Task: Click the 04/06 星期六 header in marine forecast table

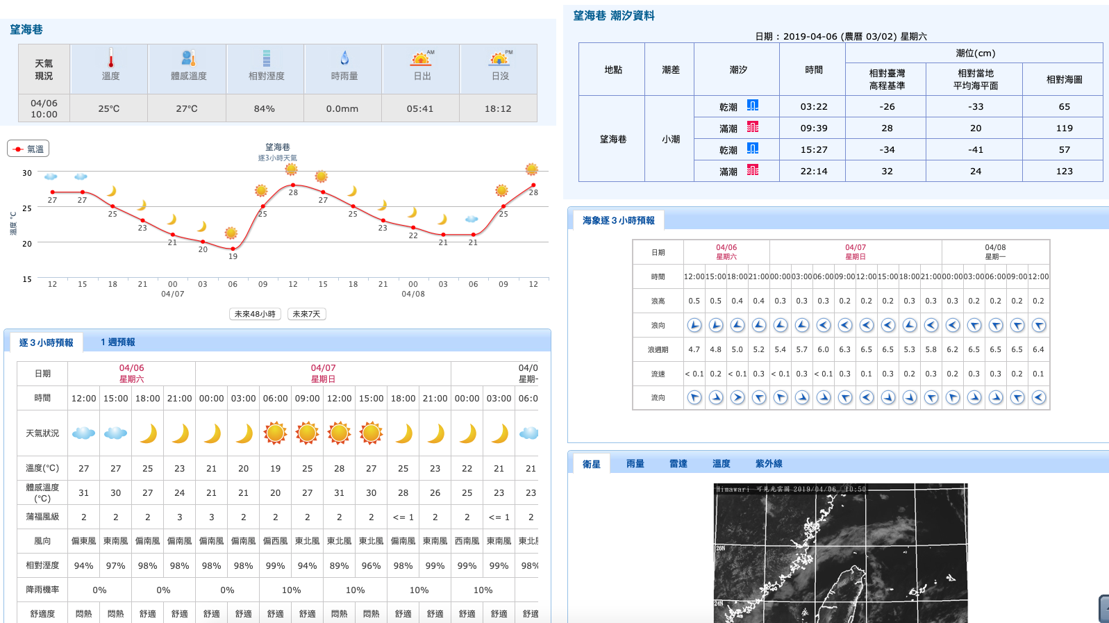Action: point(726,252)
